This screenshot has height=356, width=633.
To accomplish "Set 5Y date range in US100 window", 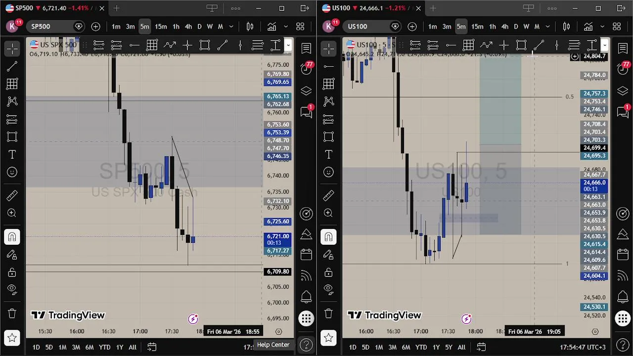I will (448, 347).
